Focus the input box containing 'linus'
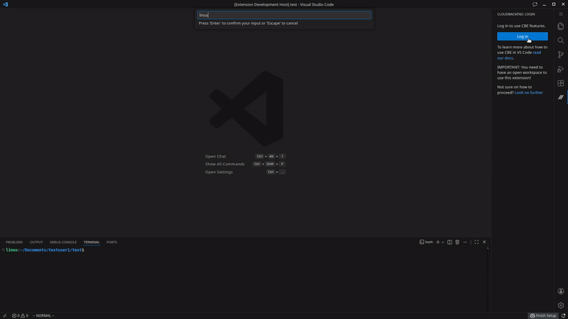The width and height of the screenshot is (568, 319). 284,15
